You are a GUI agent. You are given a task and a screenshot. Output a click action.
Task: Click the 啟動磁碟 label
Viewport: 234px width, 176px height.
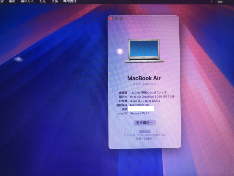[x=122, y=105]
